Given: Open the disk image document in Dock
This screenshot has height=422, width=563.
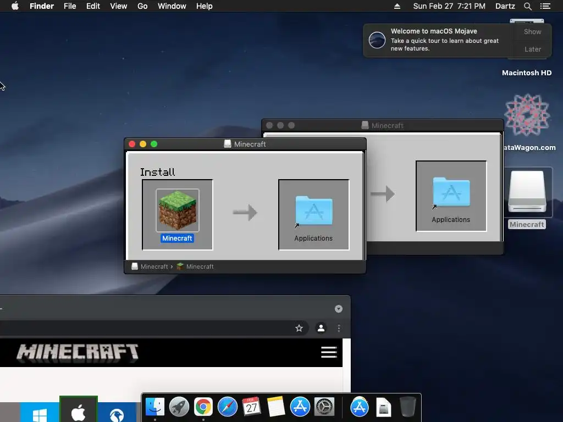Looking at the screenshot, I should [383, 407].
